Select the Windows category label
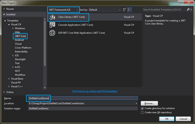 [x=20, y=28]
